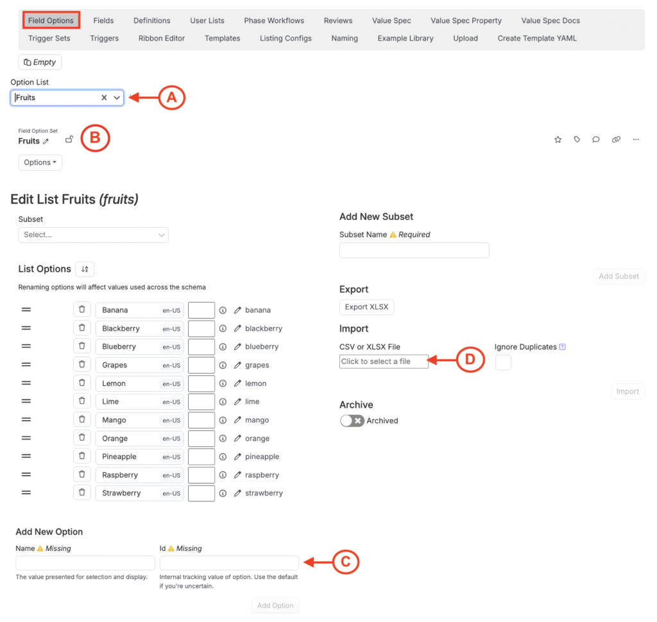This screenshot has width=657, height=622.
Task: Click the Subset Name input field
Action: pyautogui.click(x=414, y=250)
